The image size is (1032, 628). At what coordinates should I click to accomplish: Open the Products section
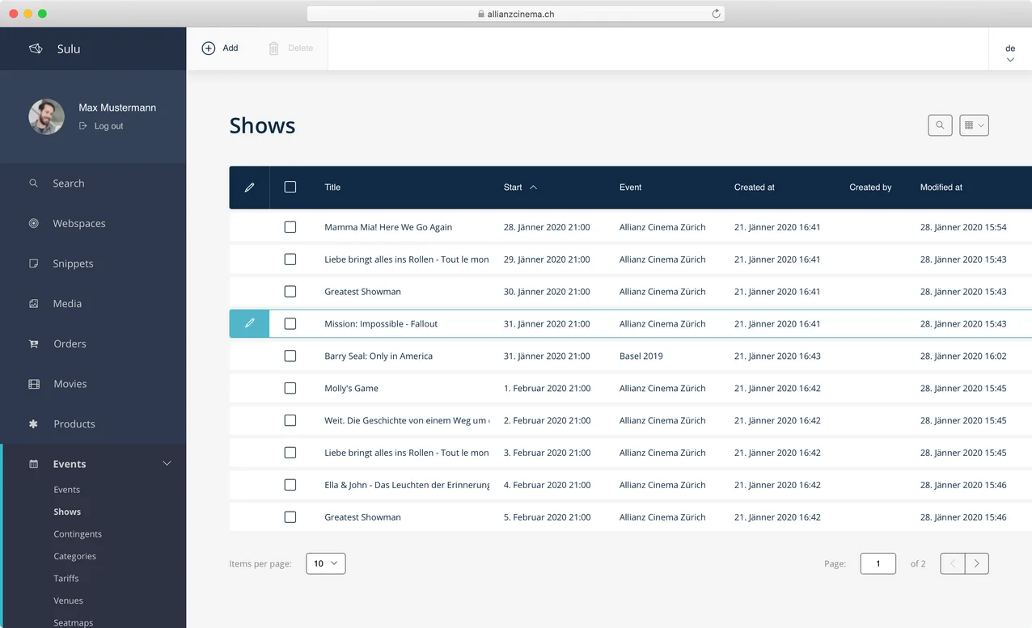tap(74, 424)
